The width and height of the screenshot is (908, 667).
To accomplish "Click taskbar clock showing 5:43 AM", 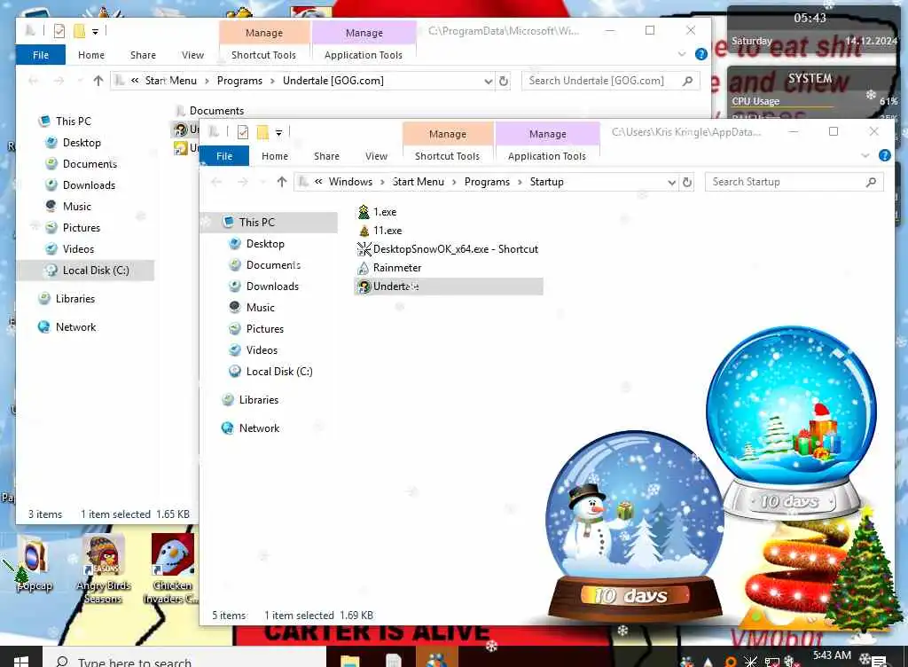I will click(832, 655).
